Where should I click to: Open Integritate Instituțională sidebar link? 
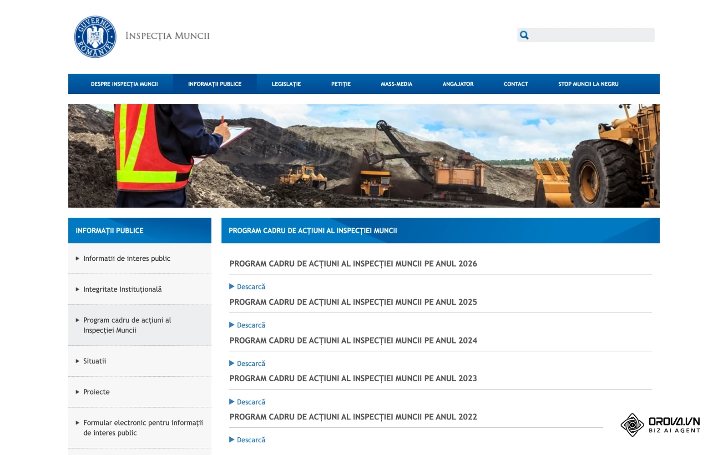[x=122, y=289]
